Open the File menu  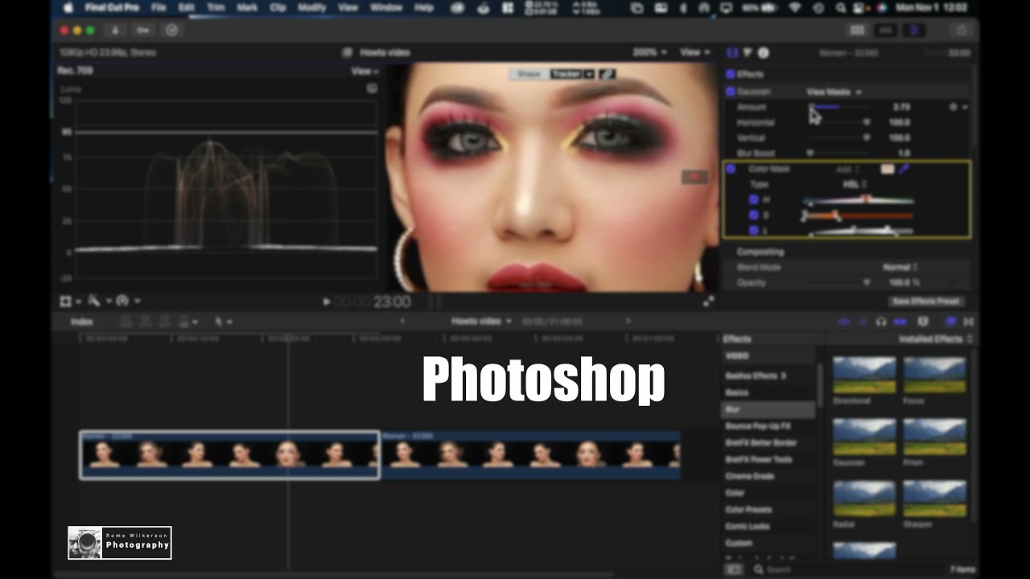click(x=159, y=7)
